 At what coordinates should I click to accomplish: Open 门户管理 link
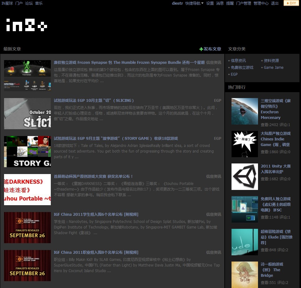point(244,3)
